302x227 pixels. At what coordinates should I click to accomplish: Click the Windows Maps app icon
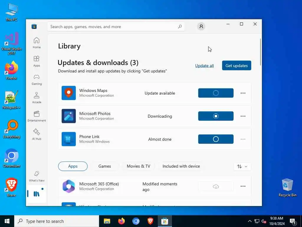point(68,93)
